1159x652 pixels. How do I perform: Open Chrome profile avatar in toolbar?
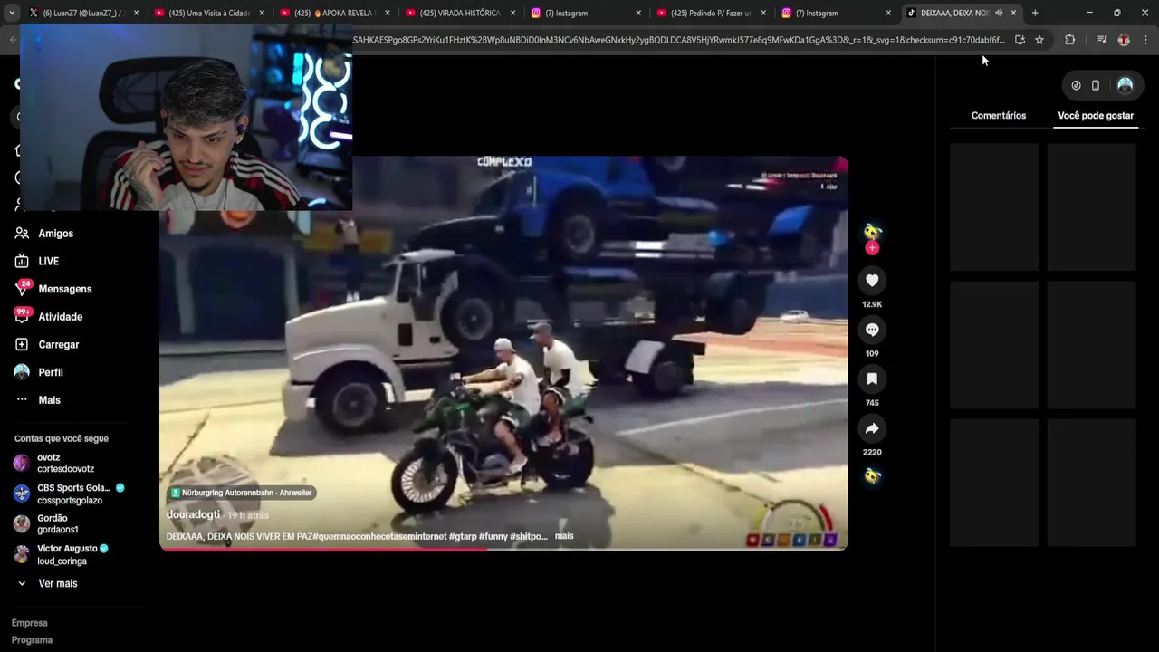(x=1124, y=40)
